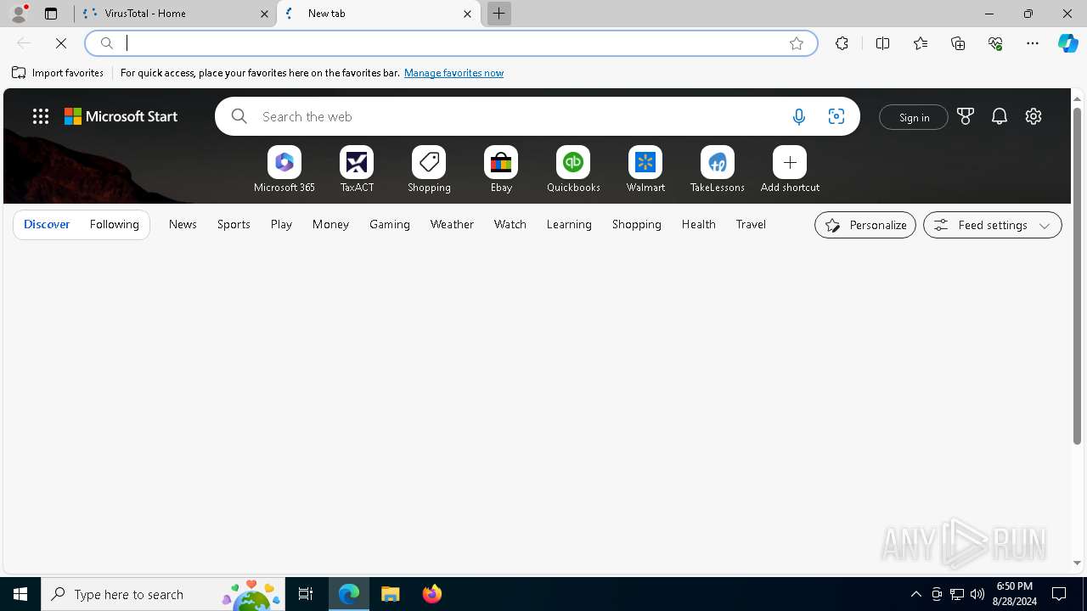The image size is (1087, 611).
Task: Open the Edge profile icon
Action: pyautogui.click(x=19, y=14)
